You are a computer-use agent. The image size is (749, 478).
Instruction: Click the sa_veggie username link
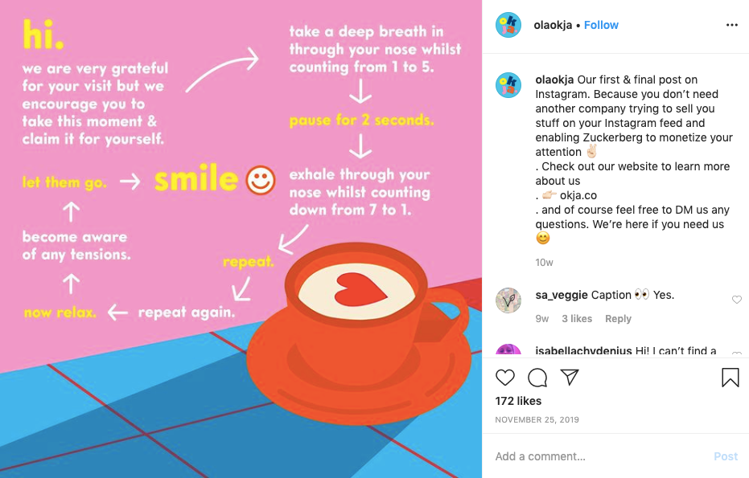[x=562, y=295]
